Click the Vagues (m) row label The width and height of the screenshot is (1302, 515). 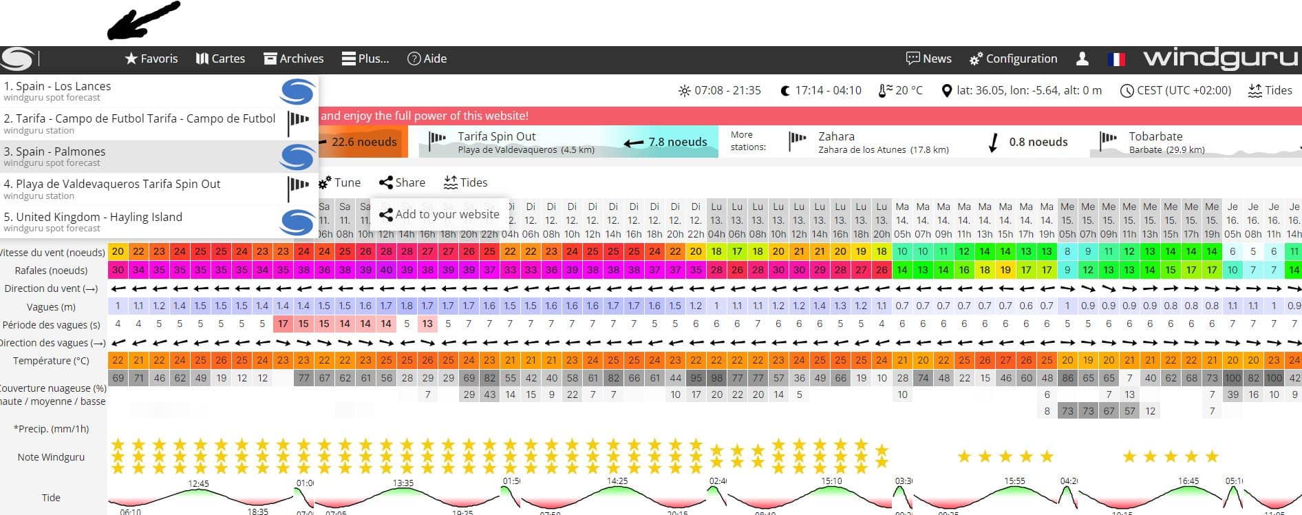click(51, 307)
